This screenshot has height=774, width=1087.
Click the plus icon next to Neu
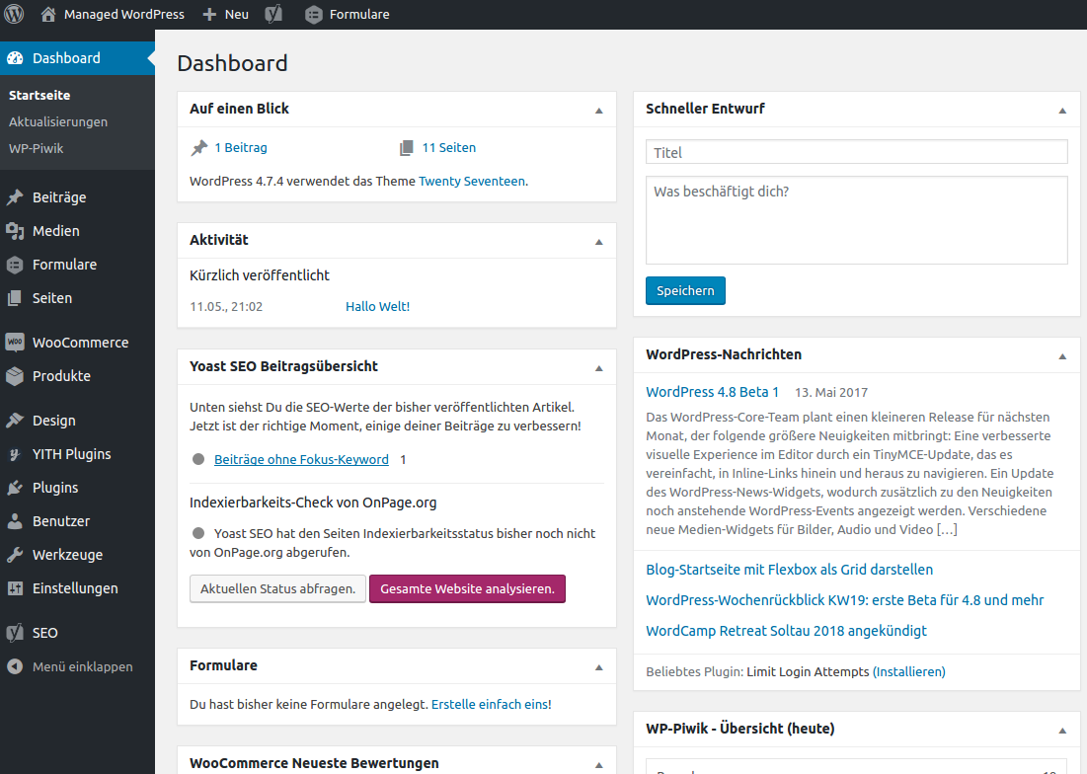click(x=209, y=15)
